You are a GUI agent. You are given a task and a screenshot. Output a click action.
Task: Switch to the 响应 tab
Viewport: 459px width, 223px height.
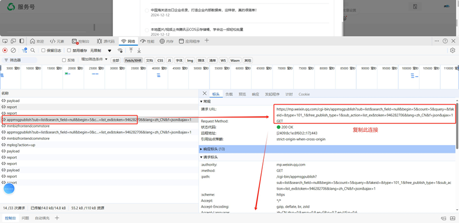tap(255, 94)
